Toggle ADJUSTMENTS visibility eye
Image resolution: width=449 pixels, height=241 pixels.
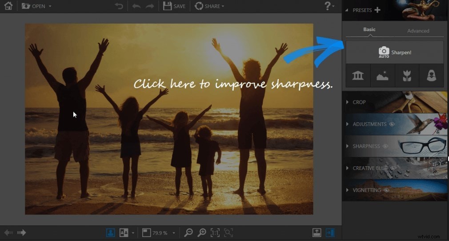coord(392,124)
